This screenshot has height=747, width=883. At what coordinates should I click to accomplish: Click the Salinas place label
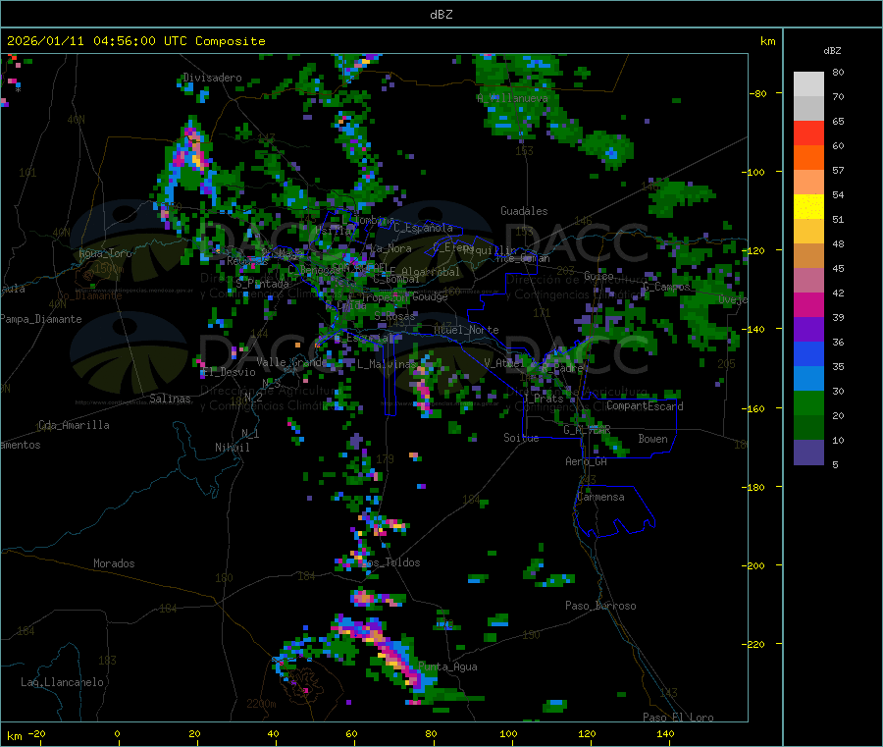170,399
